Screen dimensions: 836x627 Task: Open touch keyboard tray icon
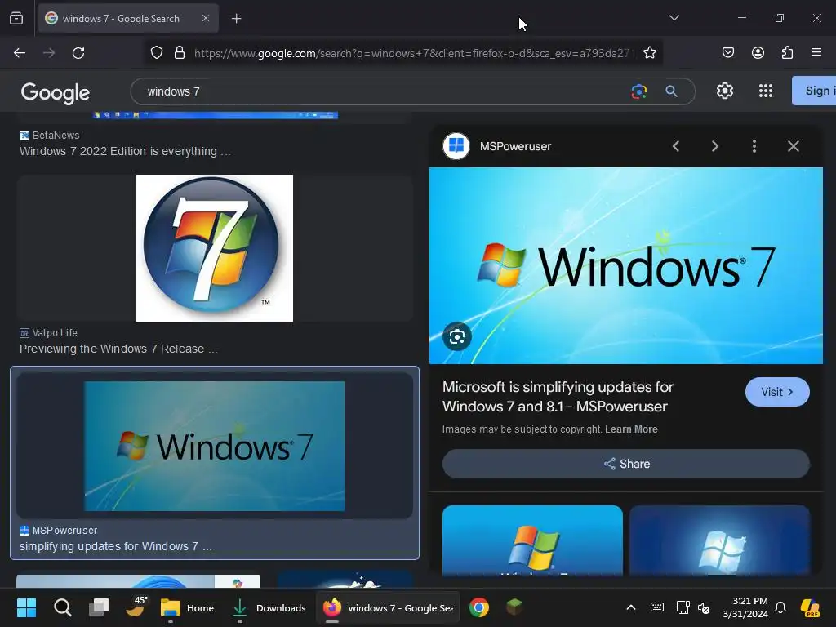(657, 607)
